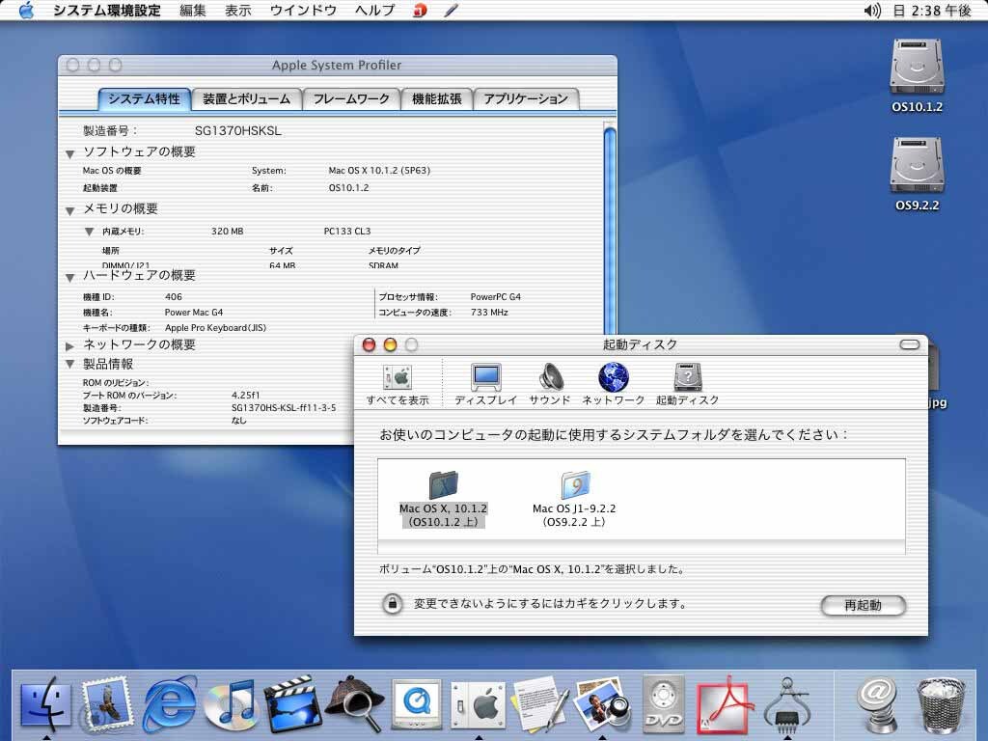
Task: Click the pen script icon in menu bar
Action: tap(452, 10)
